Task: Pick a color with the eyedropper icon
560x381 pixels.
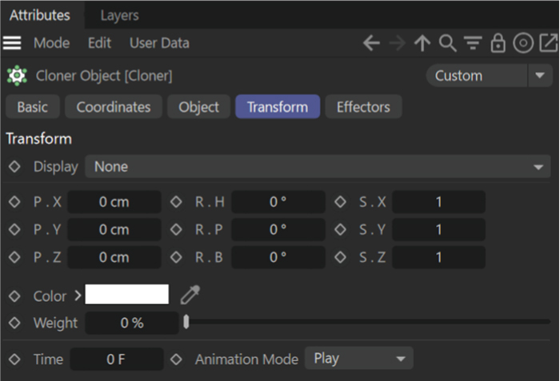Action: click(x=190, y=296)
